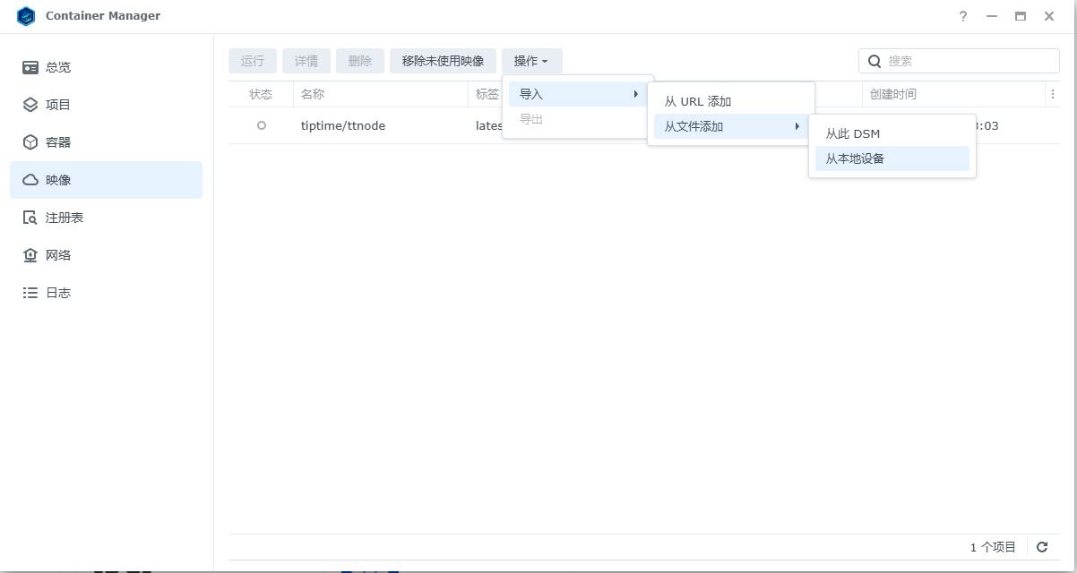The height and width of the screenshot is (573, 1077).
Task: Click in the 搜索 search field
Action: click(968, 61)
